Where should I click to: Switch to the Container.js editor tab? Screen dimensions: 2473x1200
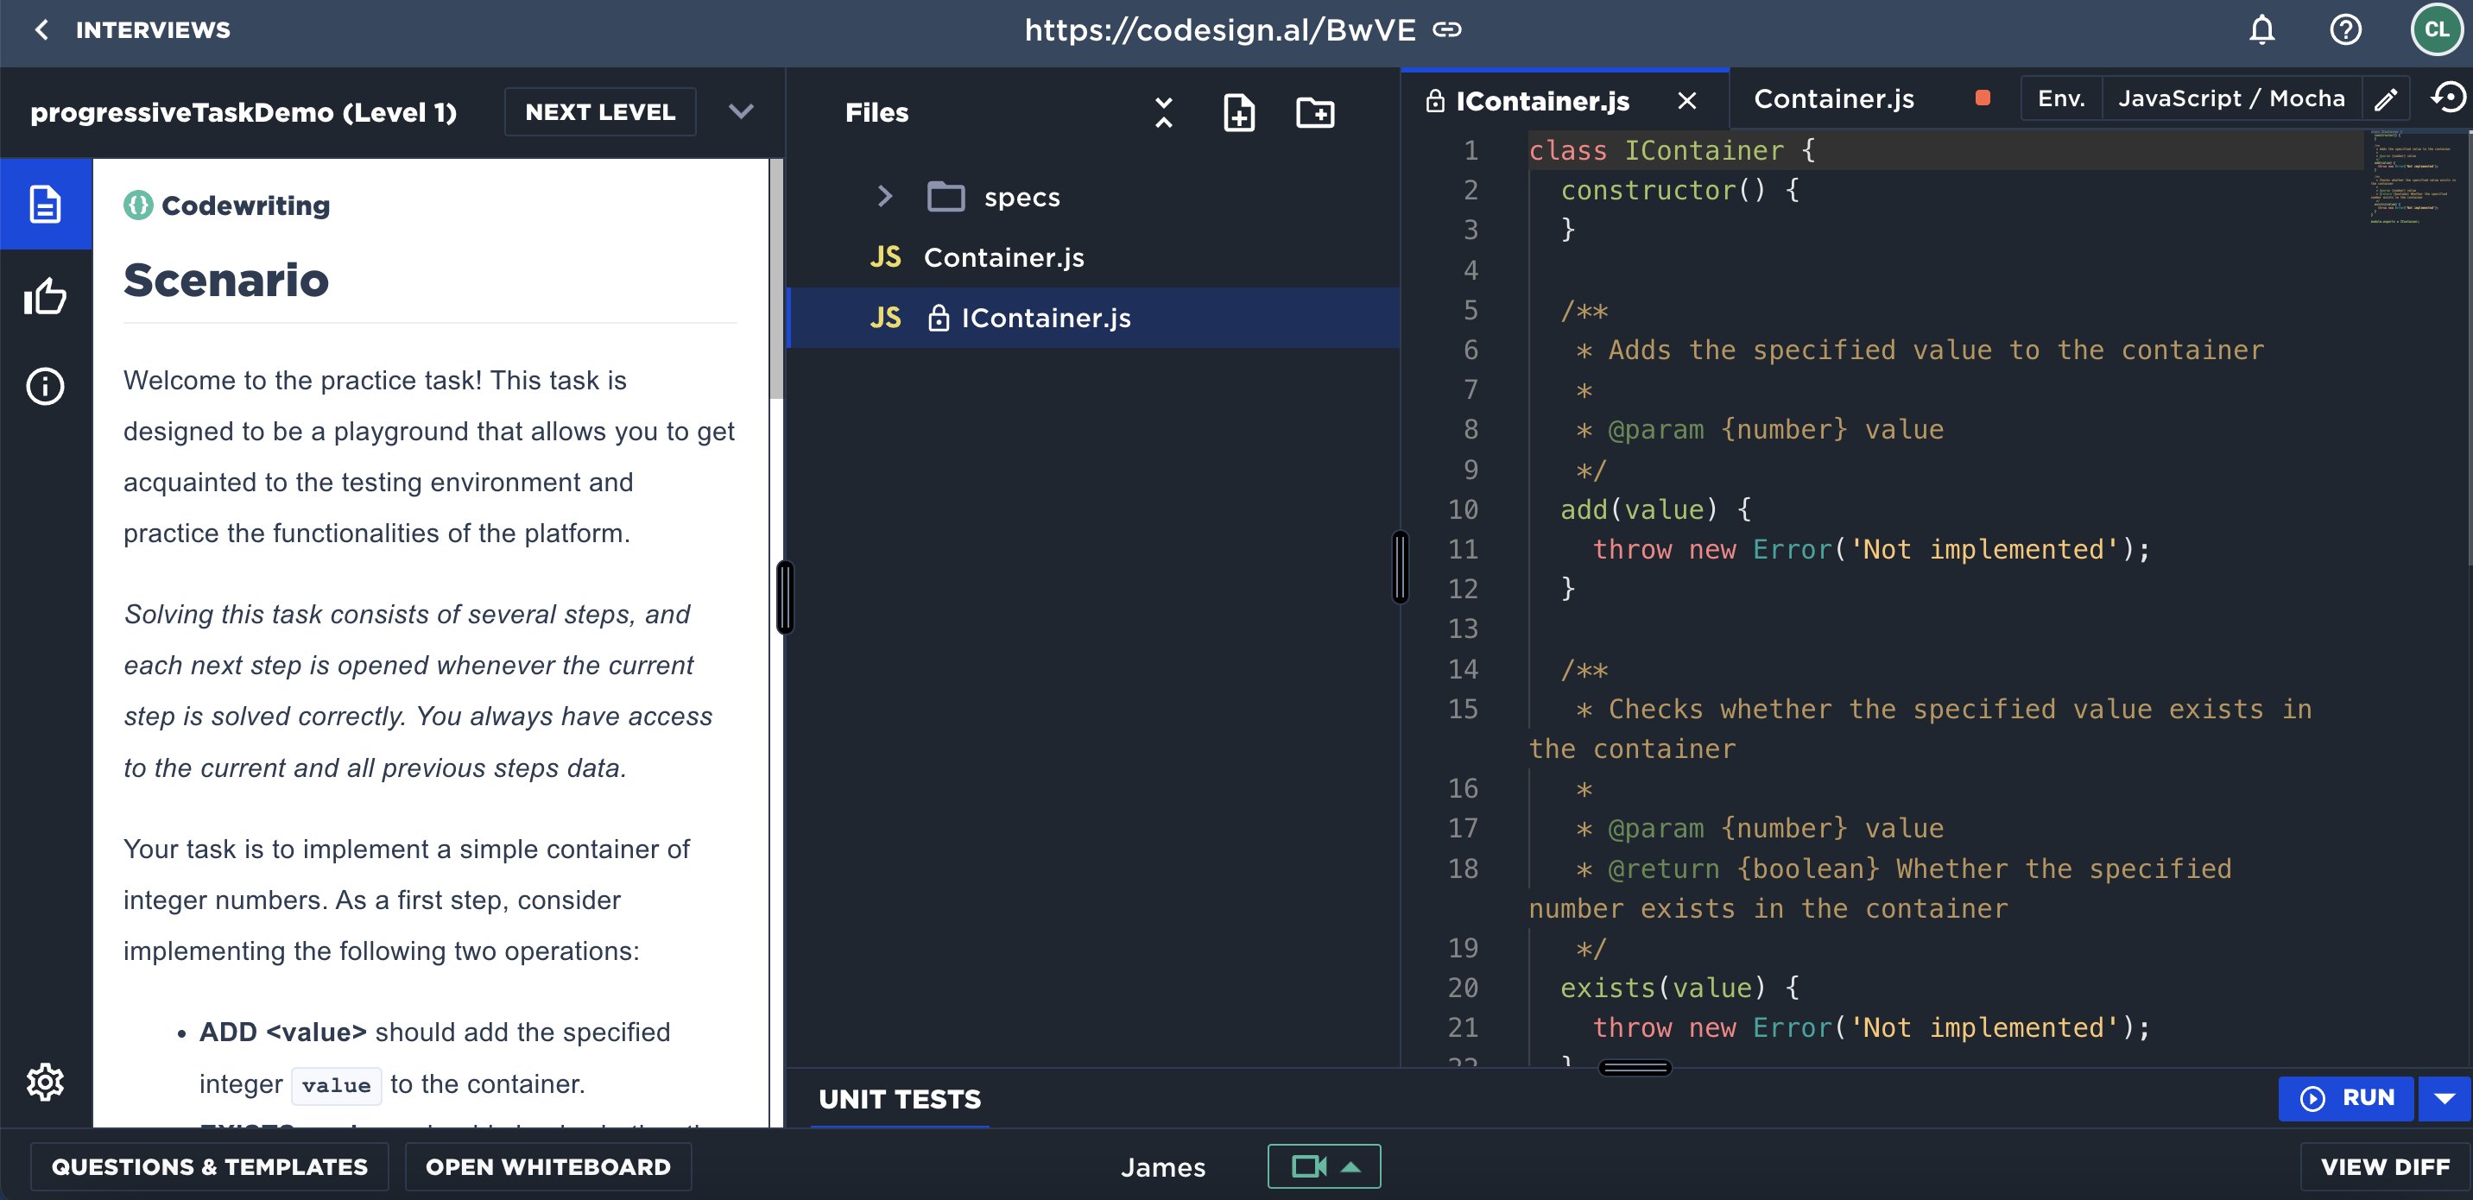tap(1834, 98)
